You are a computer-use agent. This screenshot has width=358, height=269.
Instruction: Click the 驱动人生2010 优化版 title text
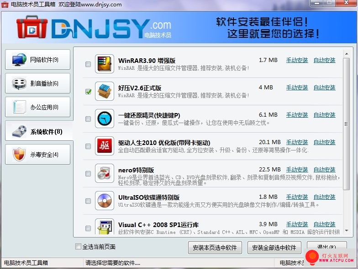[x=164, y=143]
